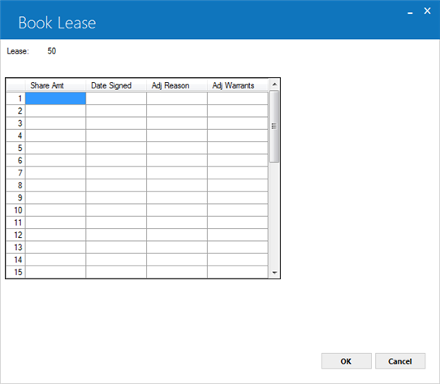Click the grid's vertical scrollbar thumb
This screenshot has width=440, height=384.
click(x=274, y=127)
